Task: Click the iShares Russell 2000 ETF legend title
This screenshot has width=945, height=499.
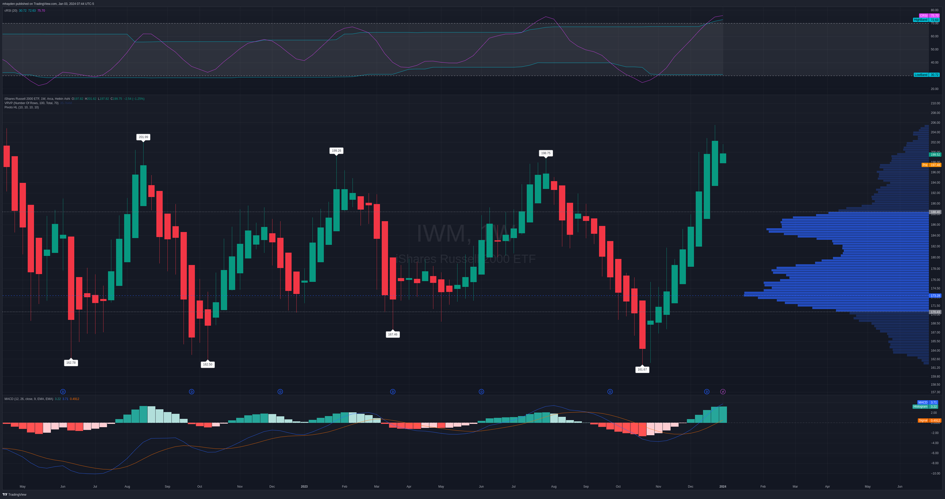Action: click(x=37, y=99)
